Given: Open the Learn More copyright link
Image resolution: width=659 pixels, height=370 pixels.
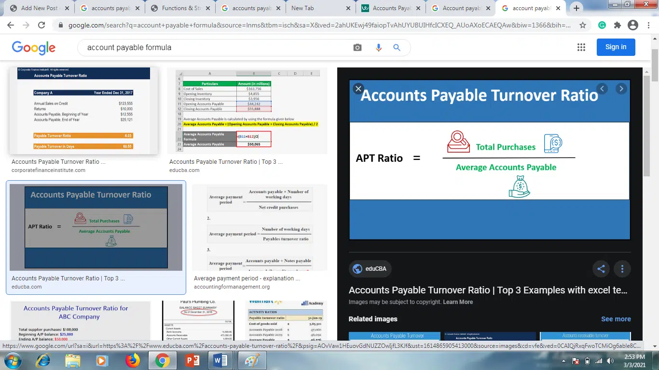Looking at the screenshot, I should [x=458, y=302].
